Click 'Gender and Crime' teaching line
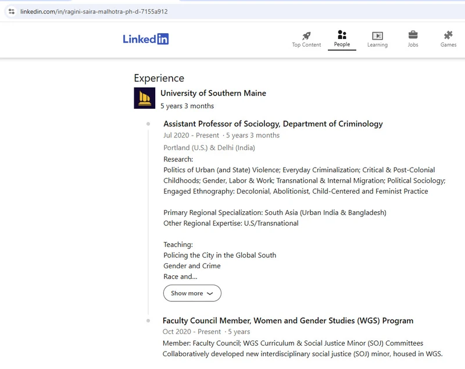This screenshot has height=369, width=465. [192, 266]
